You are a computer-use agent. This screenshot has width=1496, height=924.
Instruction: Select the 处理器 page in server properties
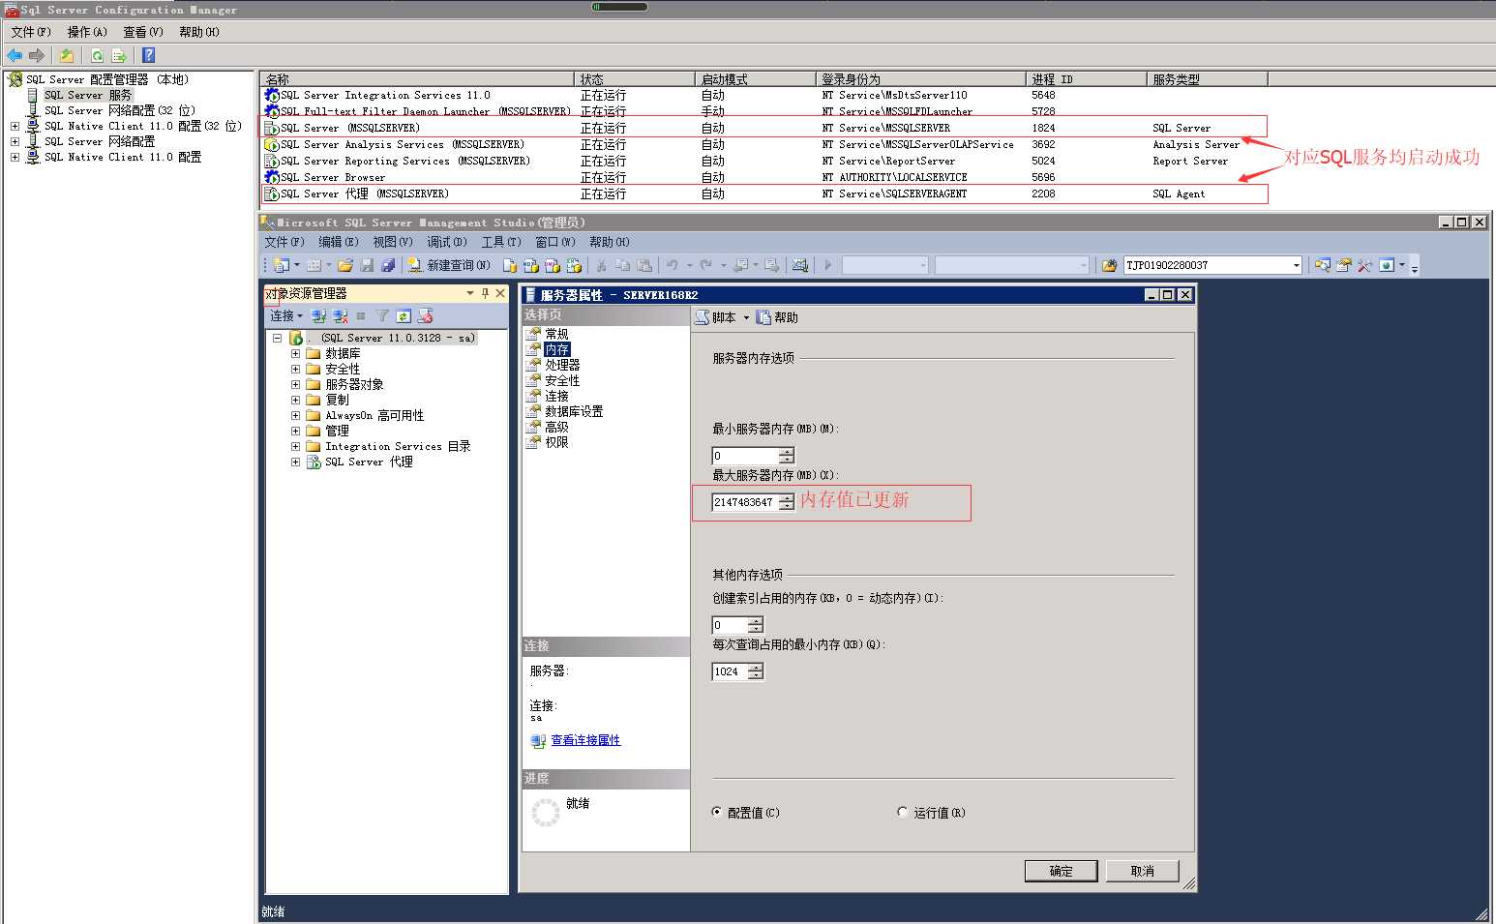click(x=562, y=365)
